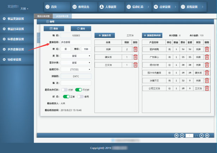
Task: Delete the 例牌 category row
Action: coord(135,49)
